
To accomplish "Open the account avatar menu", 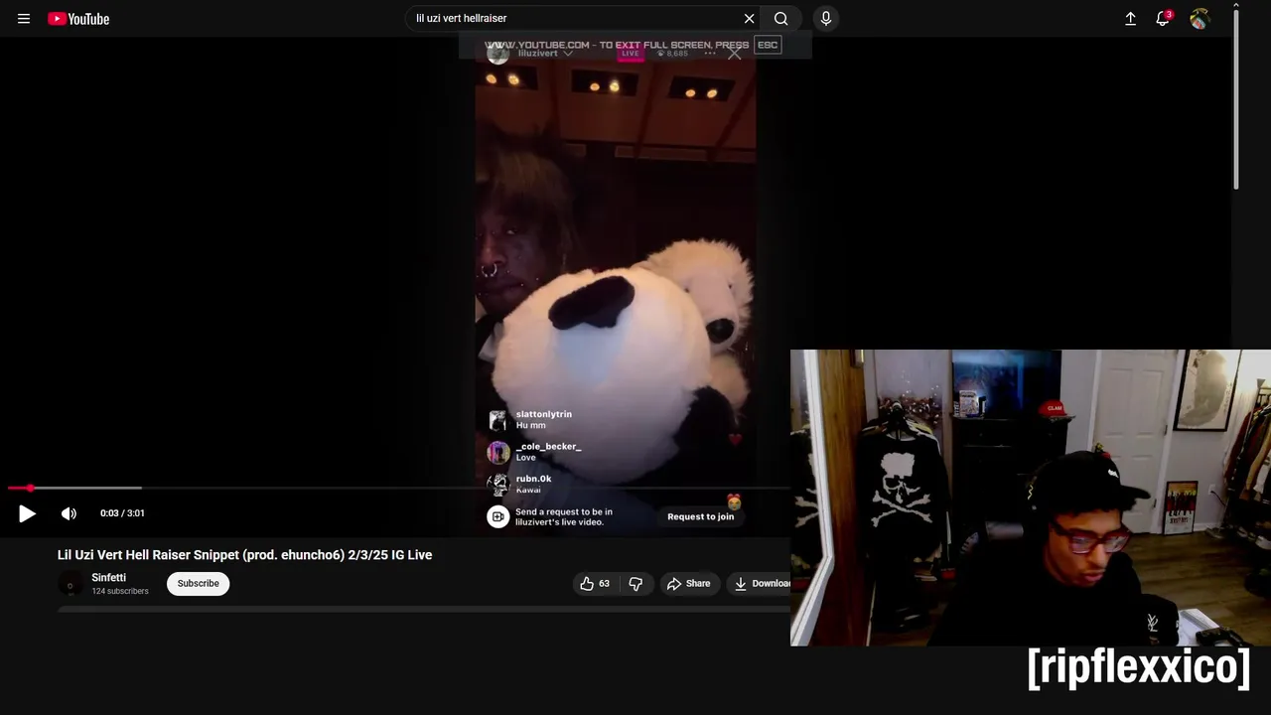I will pos(1200,19).
